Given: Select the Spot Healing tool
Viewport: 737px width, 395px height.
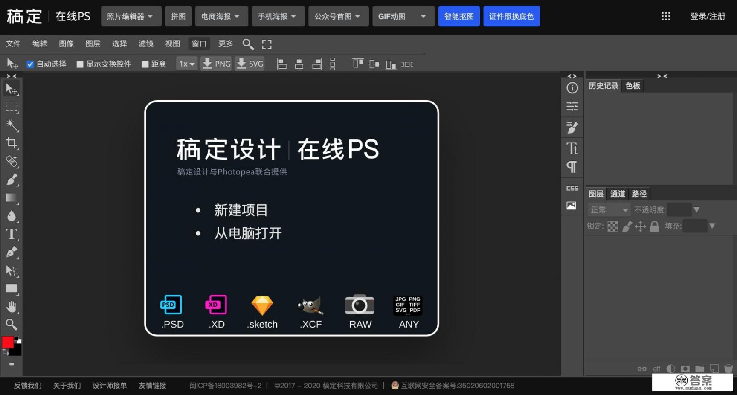Looking at the screenshot, I should tap(12, 161).
